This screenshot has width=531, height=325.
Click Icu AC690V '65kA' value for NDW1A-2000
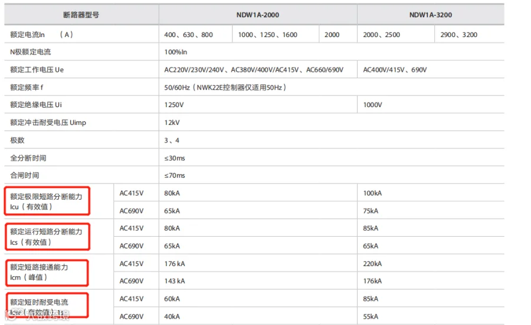click(172, 211)
